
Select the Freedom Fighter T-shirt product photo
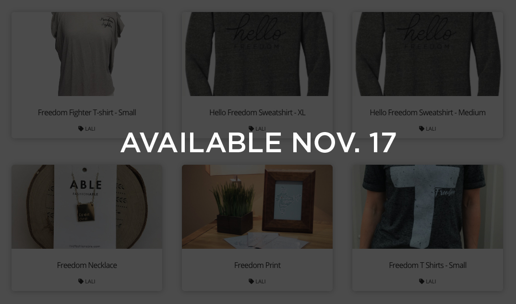(x=87, y=54)
